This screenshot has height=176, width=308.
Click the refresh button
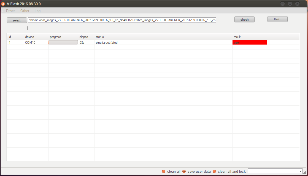[x=244, y=20]
